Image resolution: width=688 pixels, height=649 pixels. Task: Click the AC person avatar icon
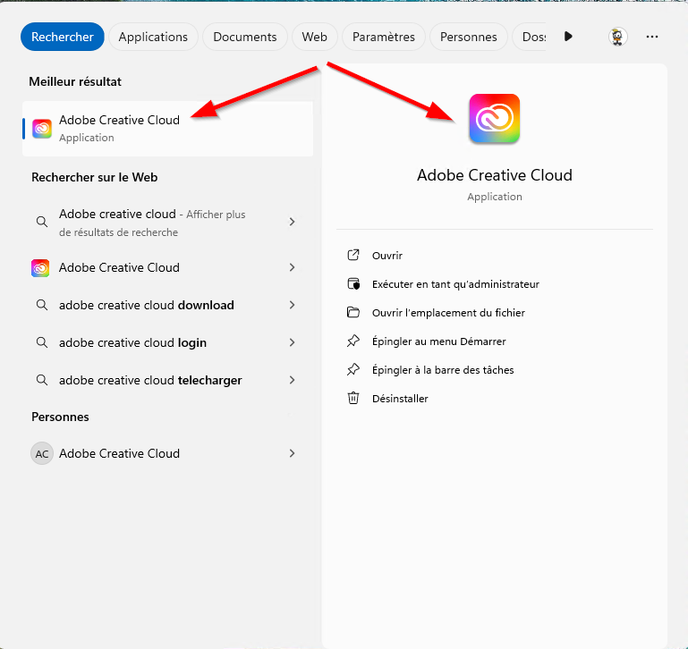[42, 453]
